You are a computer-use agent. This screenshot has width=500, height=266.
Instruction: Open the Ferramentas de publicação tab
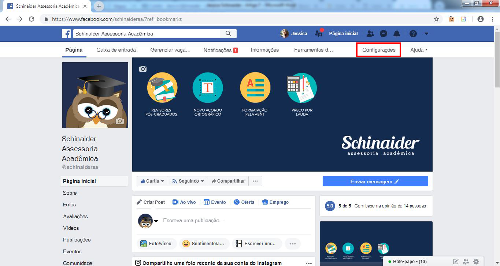pyautogui.click(x=314, y=50)
